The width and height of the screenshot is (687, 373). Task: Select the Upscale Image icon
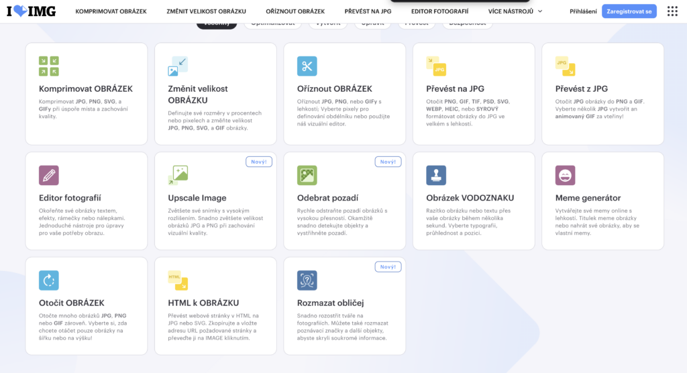tap(178, 175)
